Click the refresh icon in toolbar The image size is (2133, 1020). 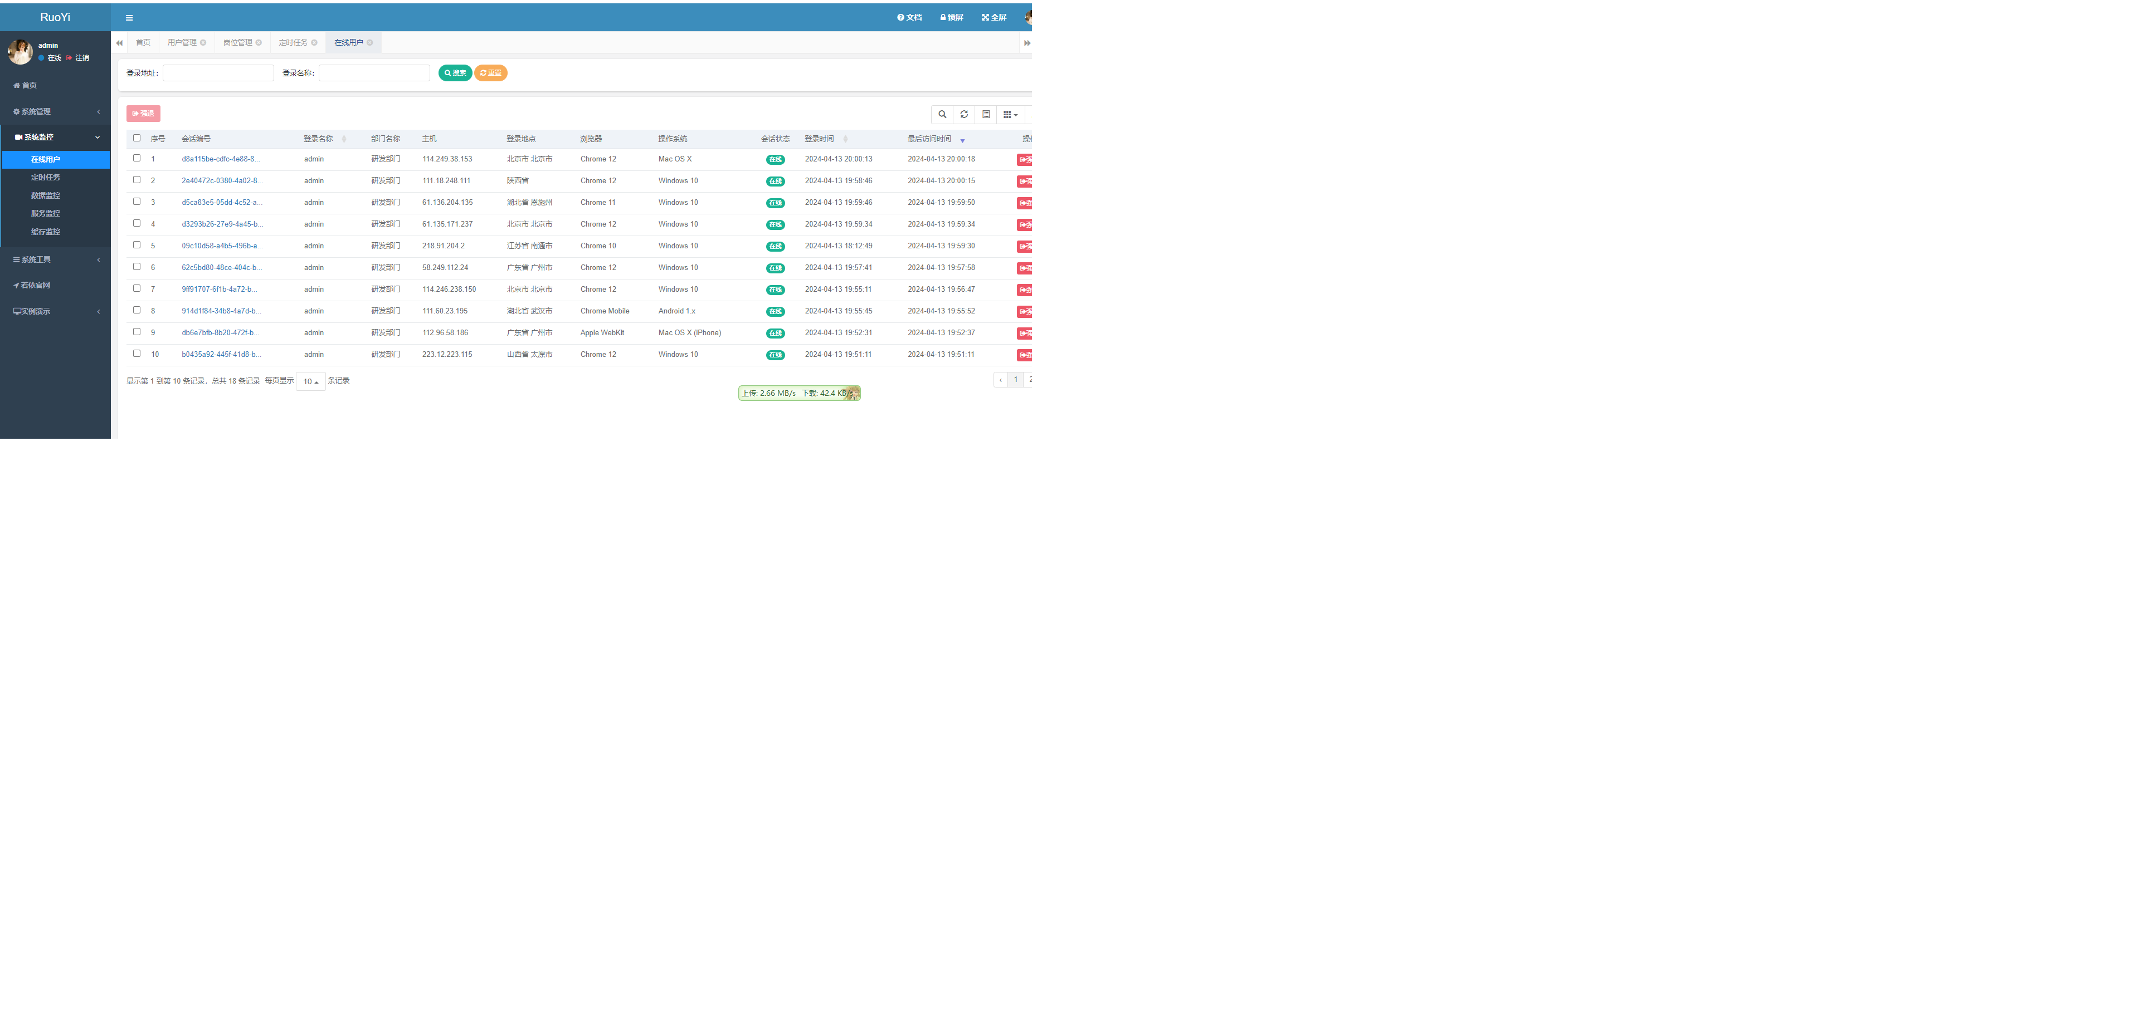pyautogui.click(x=963, y=114)
